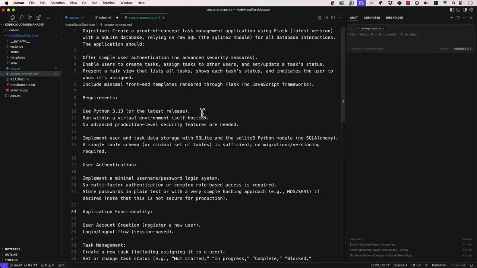477x268 pixels.
Task: Toggle the primary sidebar layout icon
Action: click(x=452, y=10)
